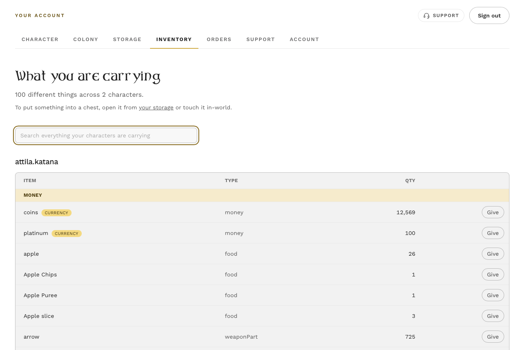The width and height of the screenshot is (518, 350).
Task: Follow the 'your storage' link
Action: pos(156,108)
